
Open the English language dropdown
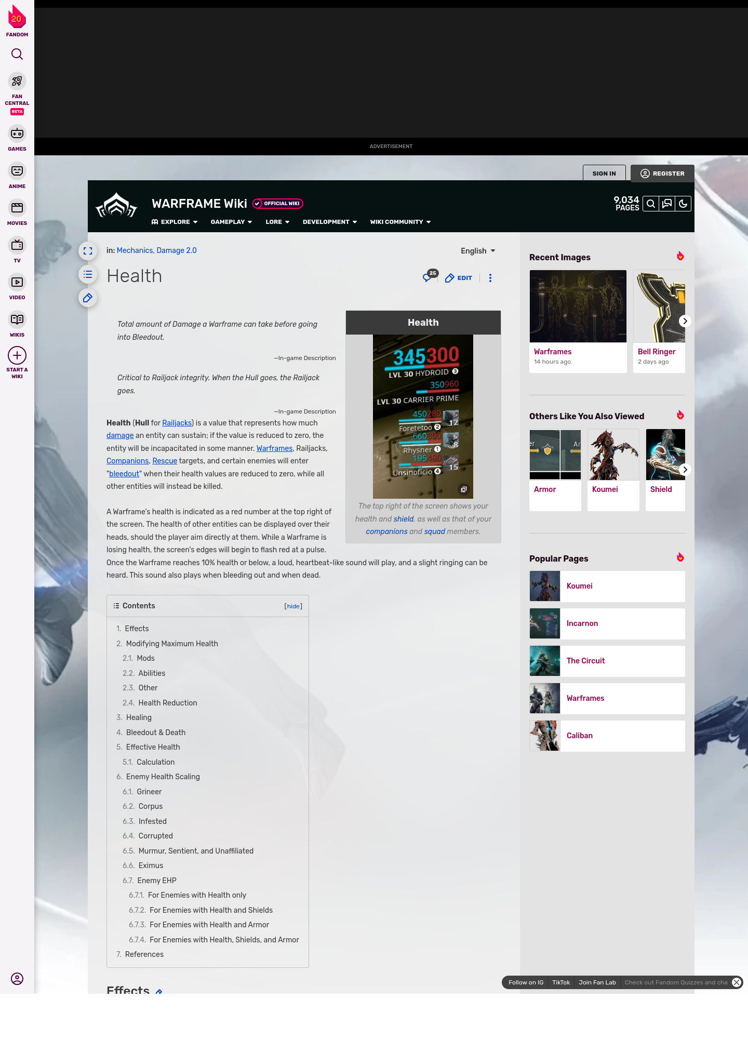(x=478, y=251)
